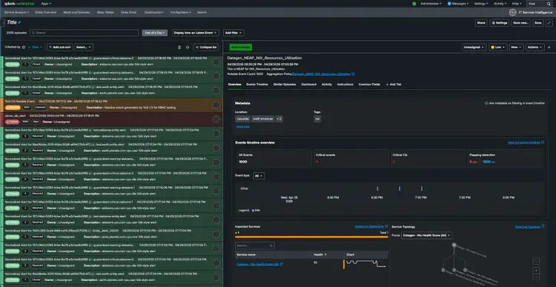This screenshot has height=287, width=556.
Task: Click the external-link icon after aggregation policy link
Action: pos(353,74)
